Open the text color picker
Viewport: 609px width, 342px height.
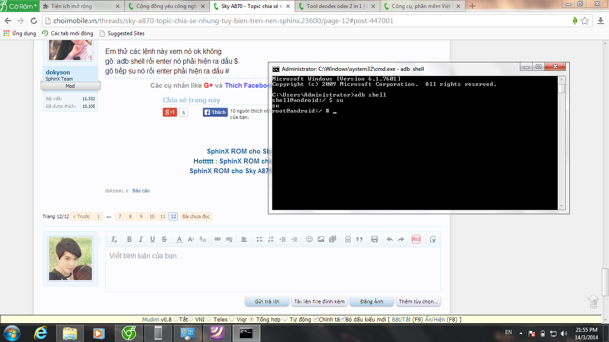[x=179, y=239]
